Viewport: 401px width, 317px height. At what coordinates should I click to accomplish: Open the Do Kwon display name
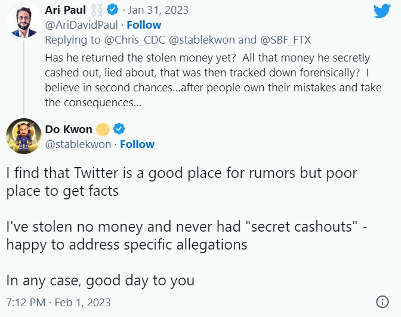click(x=69, y=129)
